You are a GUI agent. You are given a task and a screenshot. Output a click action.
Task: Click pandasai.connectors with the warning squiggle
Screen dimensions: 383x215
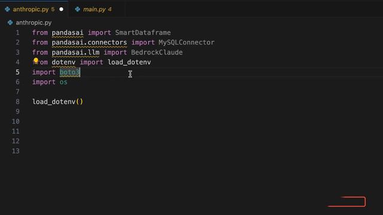pos(89,42)
